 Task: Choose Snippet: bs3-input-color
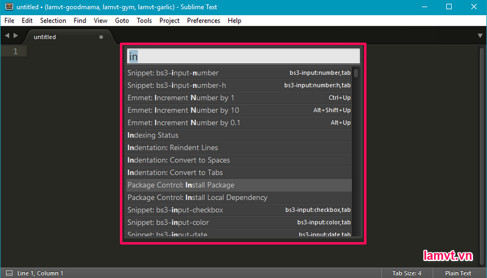pos(239,223)
